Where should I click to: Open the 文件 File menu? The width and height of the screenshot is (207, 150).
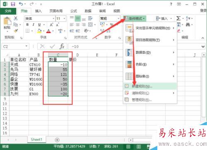[8, 11]
